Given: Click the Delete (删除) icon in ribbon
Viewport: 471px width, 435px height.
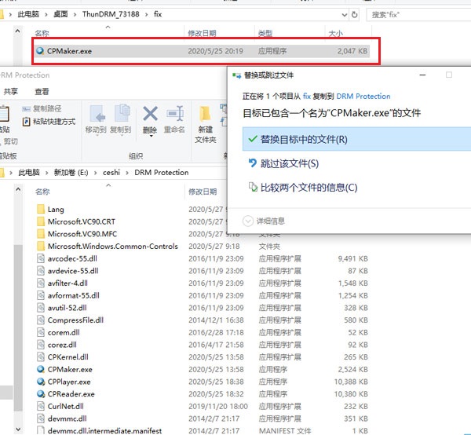Looking at the screenshot, I should tap(149, 114).
